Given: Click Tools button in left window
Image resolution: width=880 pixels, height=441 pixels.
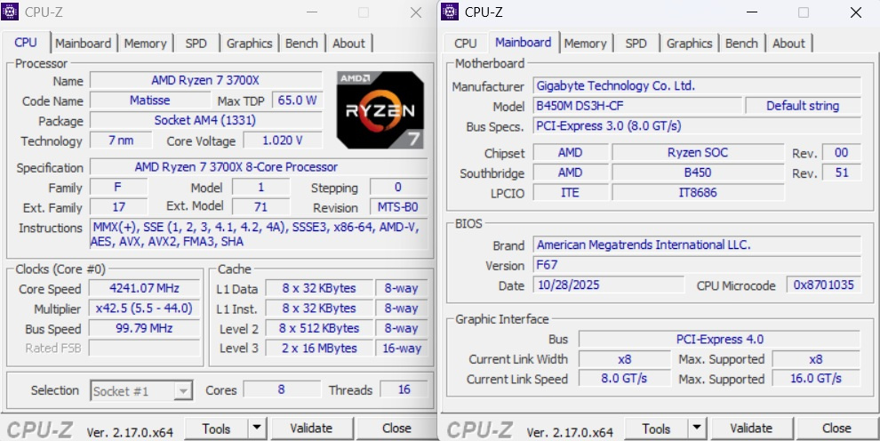Looking at the screenshot, I should (216, 429).
